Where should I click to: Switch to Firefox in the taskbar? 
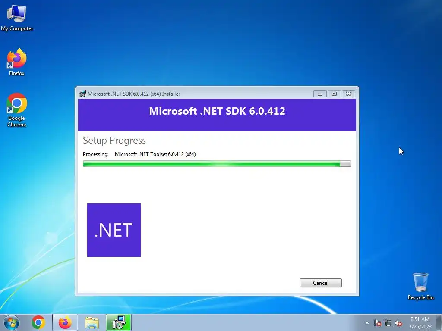coord(65,322)
